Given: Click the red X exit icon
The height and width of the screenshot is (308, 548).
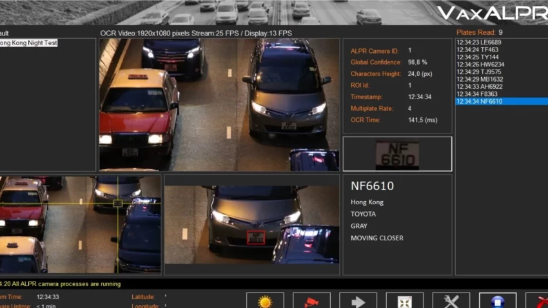Looking at the screenshot, I should coord(538,301).
